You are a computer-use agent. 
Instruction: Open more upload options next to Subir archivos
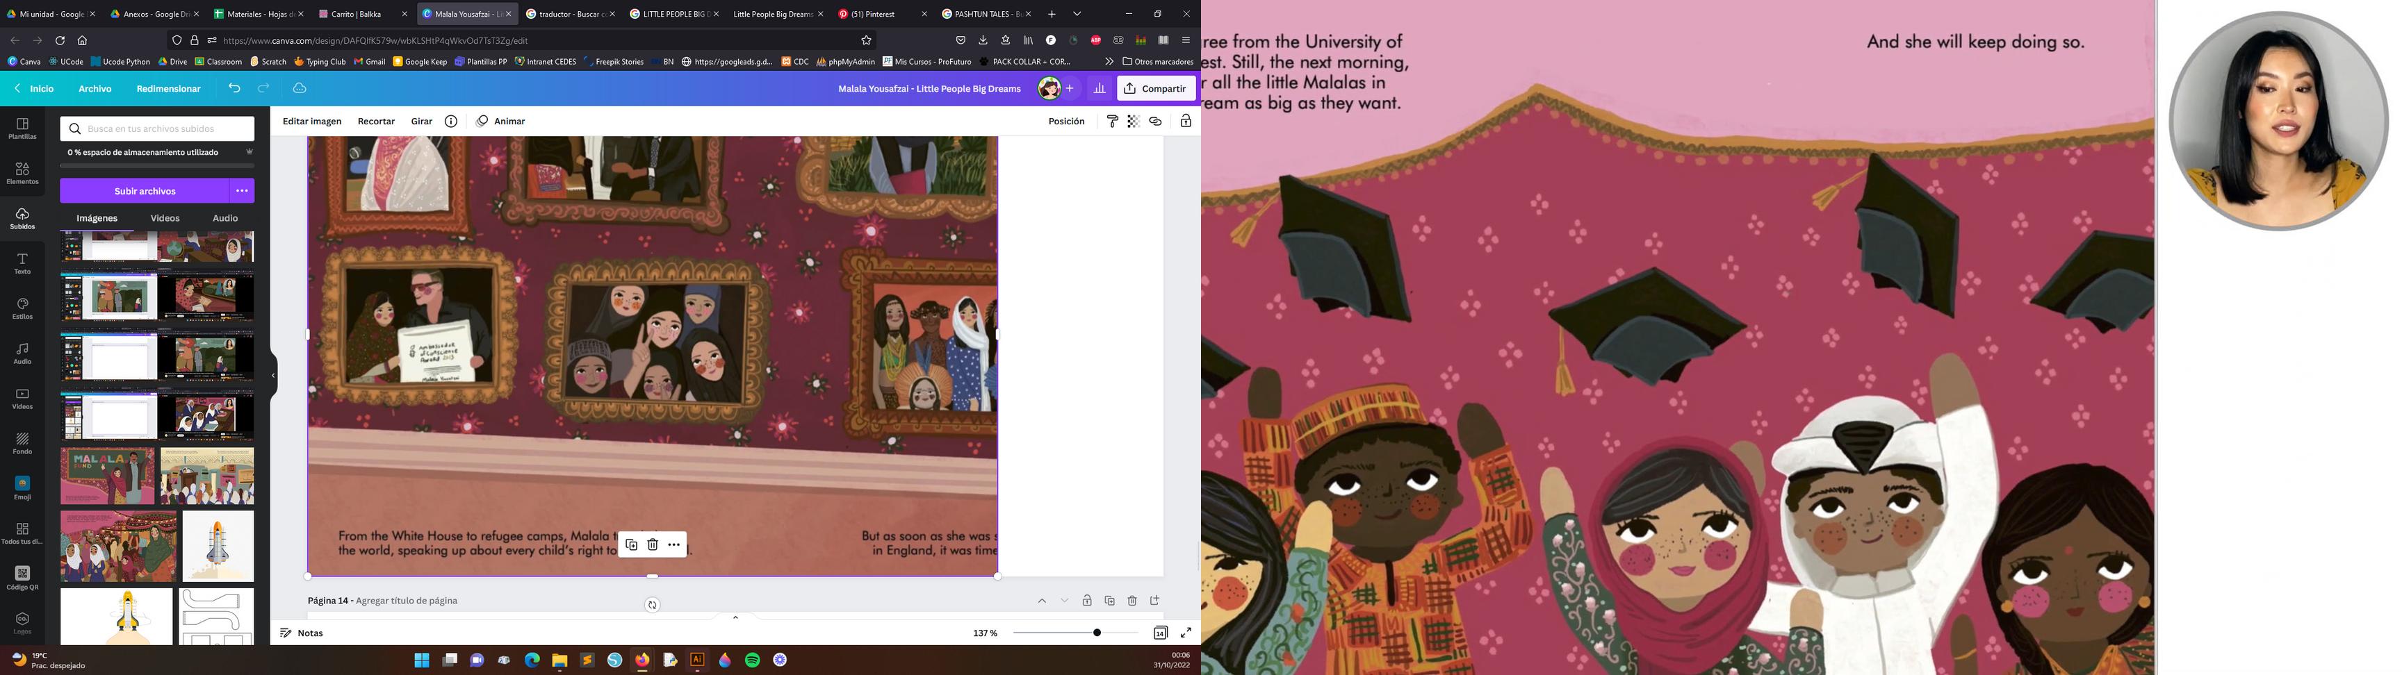coord(243,191)
